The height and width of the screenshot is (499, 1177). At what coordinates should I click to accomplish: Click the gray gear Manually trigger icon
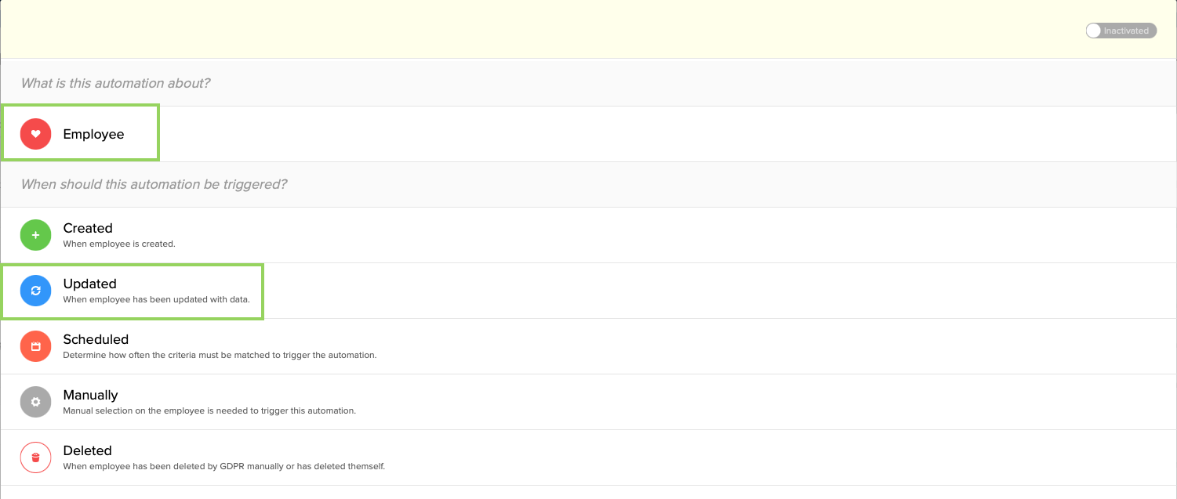tap(35, 401)
